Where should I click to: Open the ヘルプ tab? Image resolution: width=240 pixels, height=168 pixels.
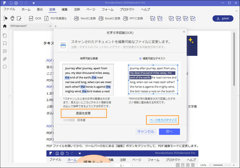[145, 10]
